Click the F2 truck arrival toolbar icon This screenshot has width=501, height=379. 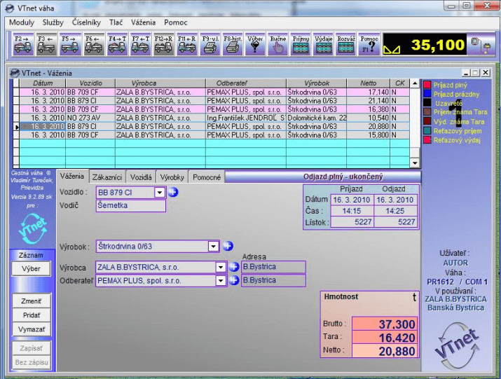point(23,44)
